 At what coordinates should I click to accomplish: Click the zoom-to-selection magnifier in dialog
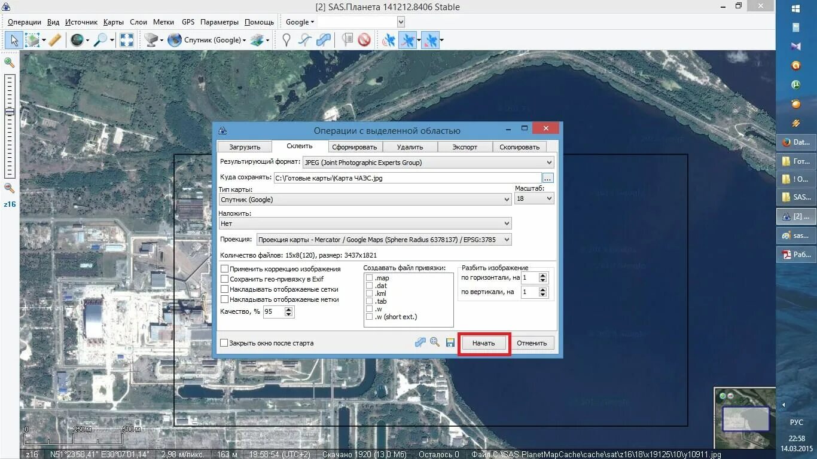click(x=435, y=342)
